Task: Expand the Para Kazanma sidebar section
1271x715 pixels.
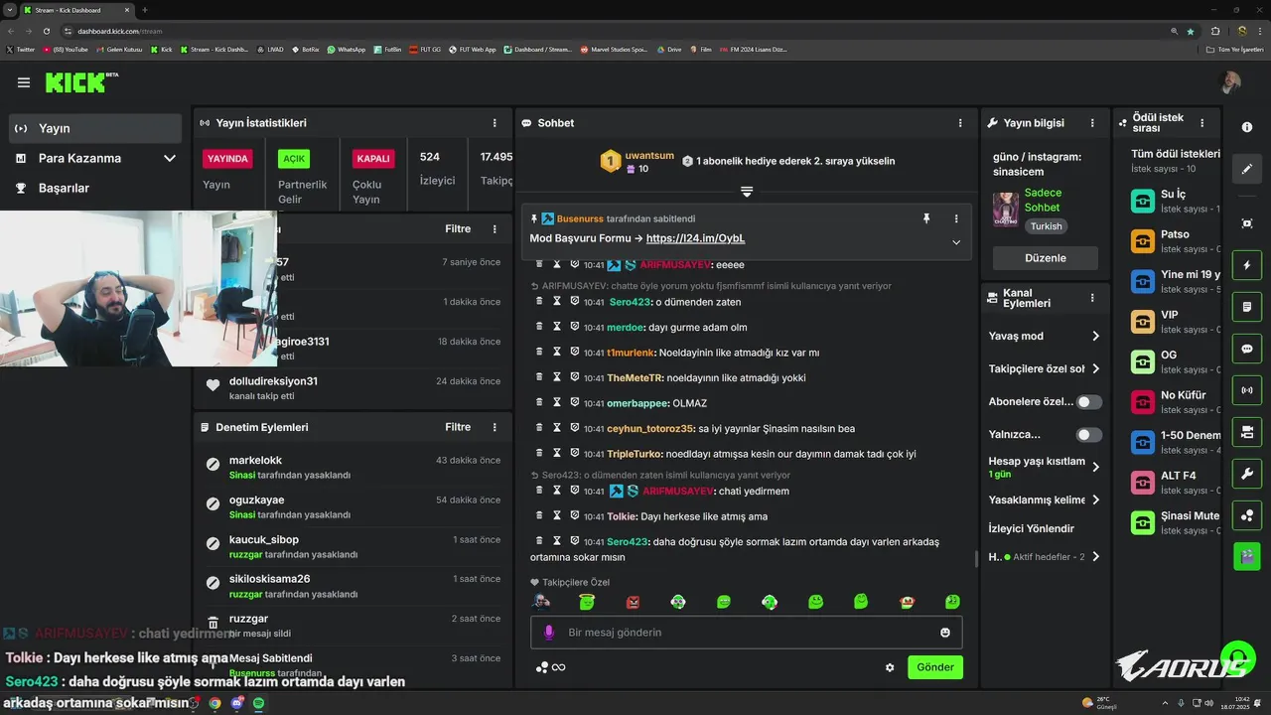Action: pos(170,158)
